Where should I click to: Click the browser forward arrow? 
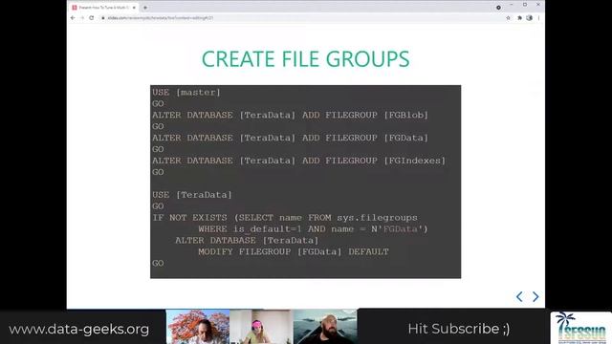pyautogui.click(x=82, y=18)
